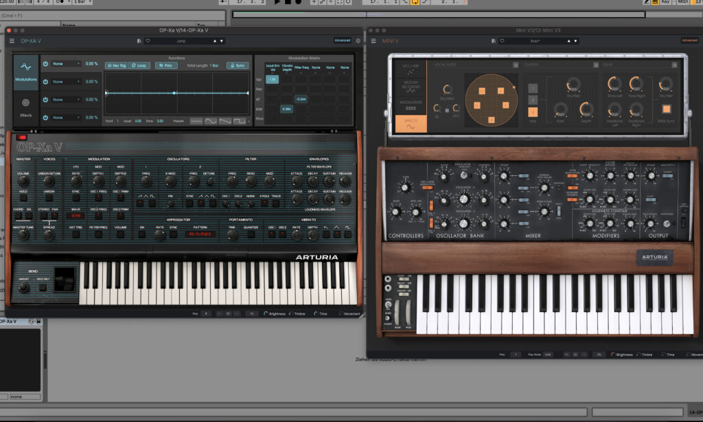Image resolution: width=703 pixels, height=422 pixels.
Task: Click Advanced in the OP-Xa V window
Action: coord(343,41)
